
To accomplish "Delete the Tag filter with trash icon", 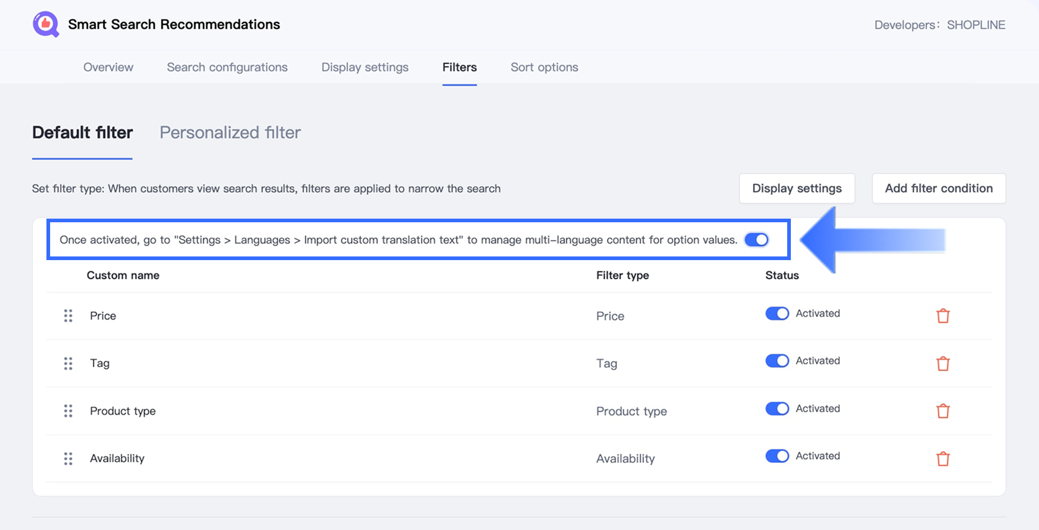I will point(943,363).
